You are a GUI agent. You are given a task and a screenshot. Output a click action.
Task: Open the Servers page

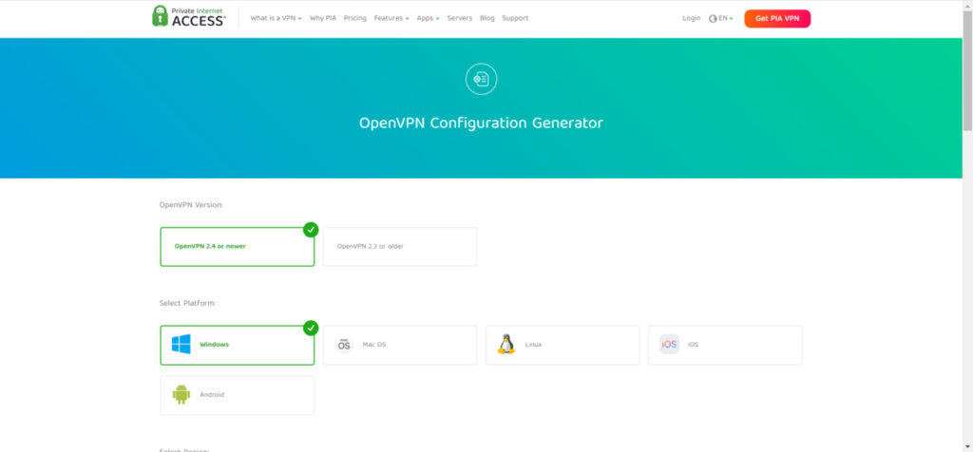[459, 18]
